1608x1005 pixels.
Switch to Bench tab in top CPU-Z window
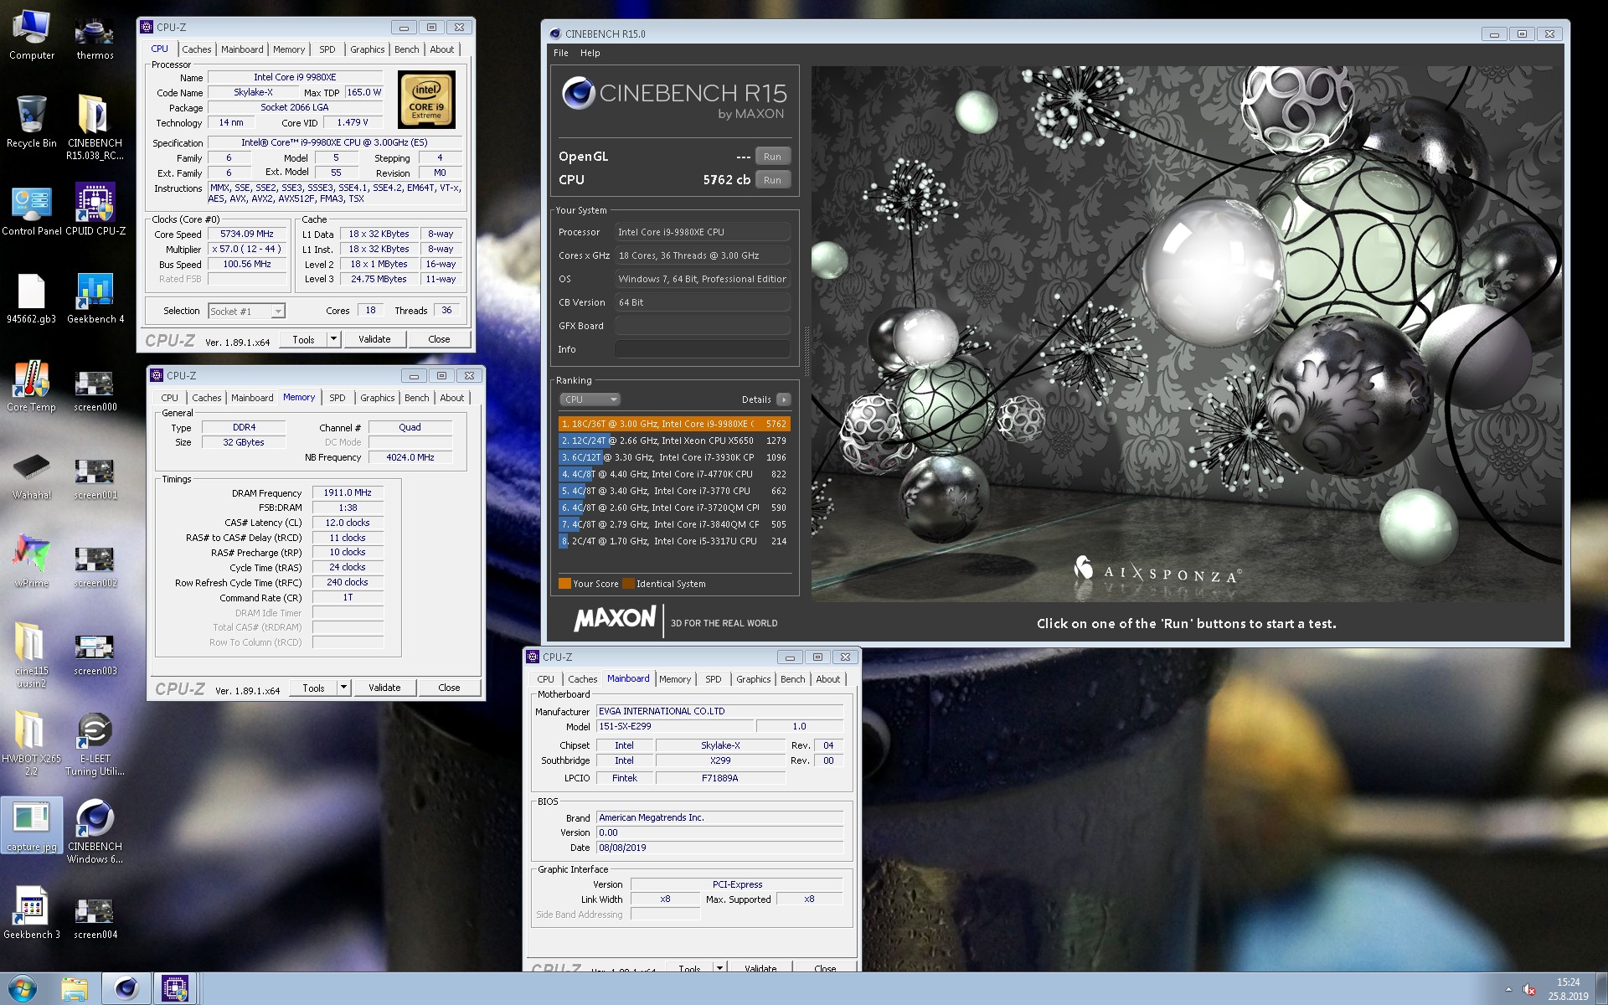(x=406, y=49)
